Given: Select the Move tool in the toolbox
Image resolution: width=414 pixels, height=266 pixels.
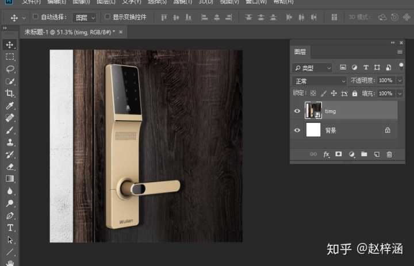Looking at the screenshot, I should pos(10,45).
